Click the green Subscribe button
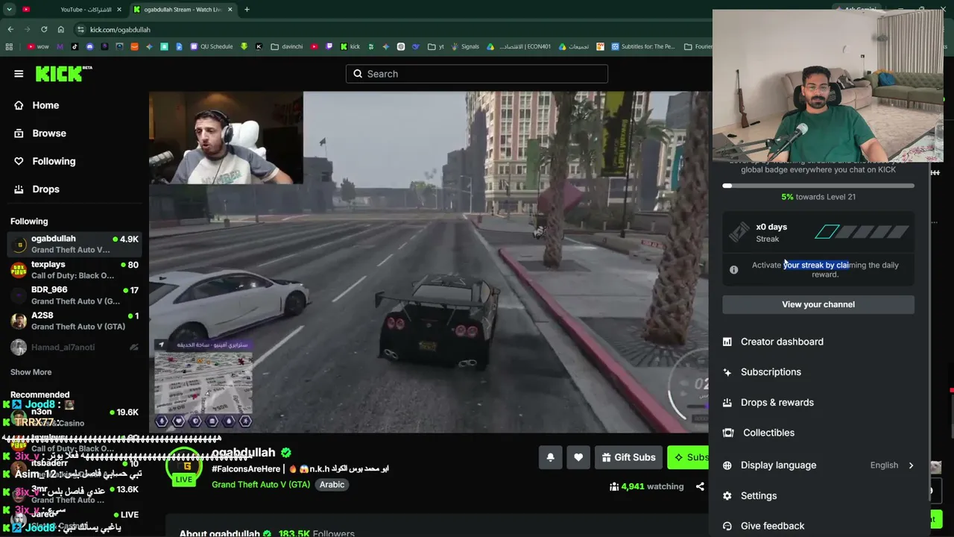Screen dimensions: 954x537 point(689,457)
